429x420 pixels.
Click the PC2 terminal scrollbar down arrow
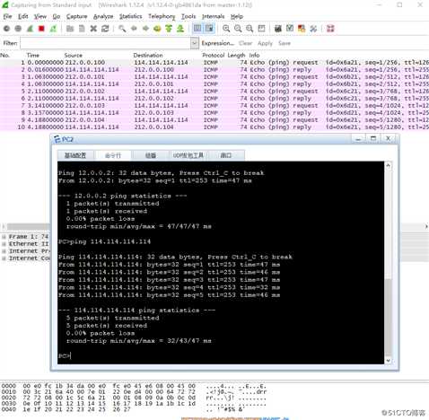point(388,361)
